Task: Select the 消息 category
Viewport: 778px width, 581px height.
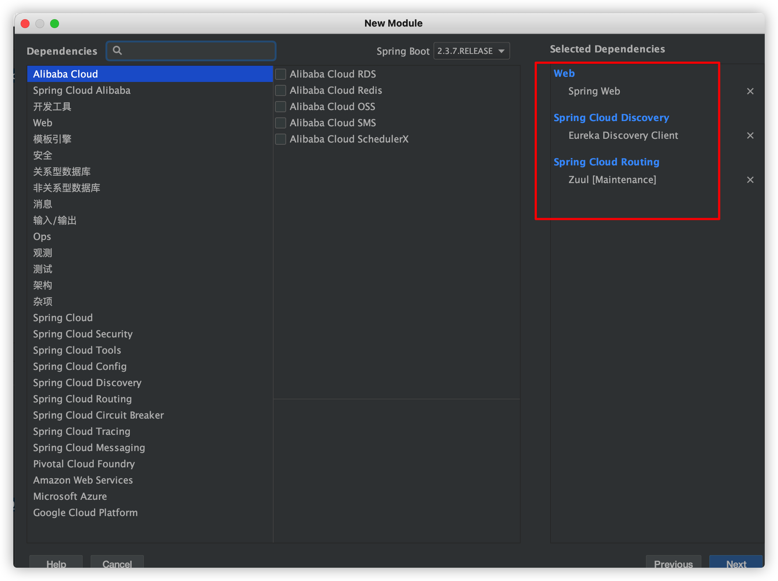Action: pos(150,204)
